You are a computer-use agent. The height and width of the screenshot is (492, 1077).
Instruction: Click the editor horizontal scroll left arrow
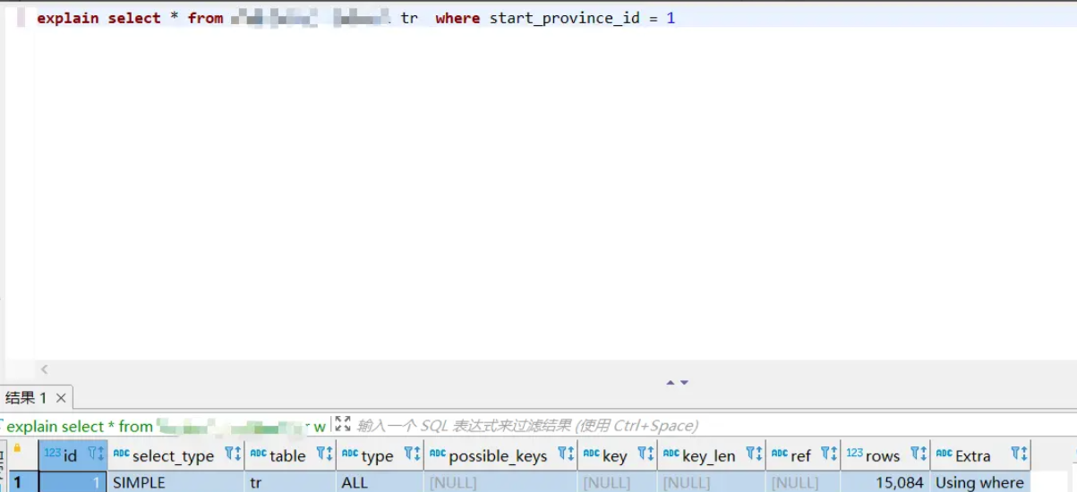[44, 369]
